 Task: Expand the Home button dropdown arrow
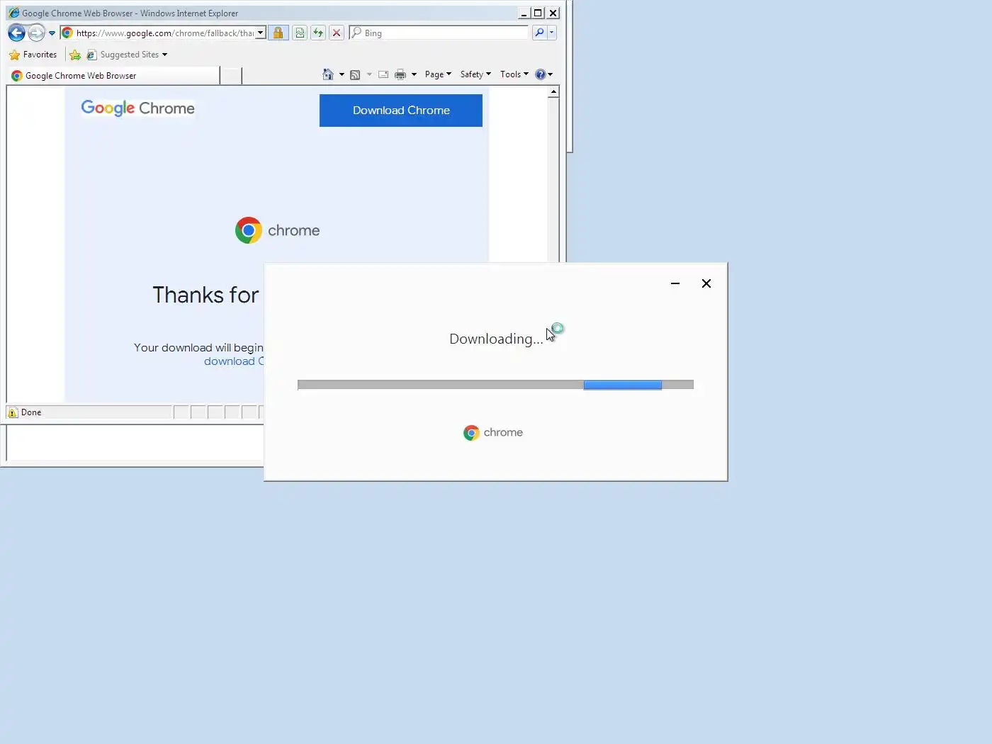point(342,74)
